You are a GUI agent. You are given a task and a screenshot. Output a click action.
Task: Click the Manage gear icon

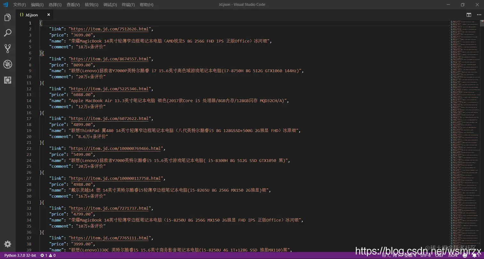[8, 244]
